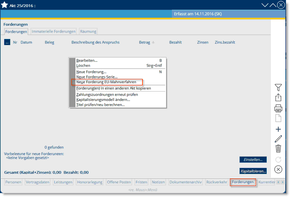Switch to Immaterielle Forderungen tab
Viewport: 290px width, 197px height.
(x=54, y=31)
